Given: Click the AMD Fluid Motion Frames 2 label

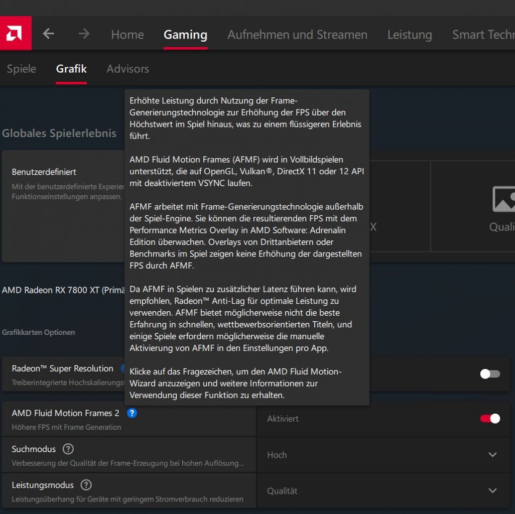Looking at the screenshot, I should pos(65,413).
